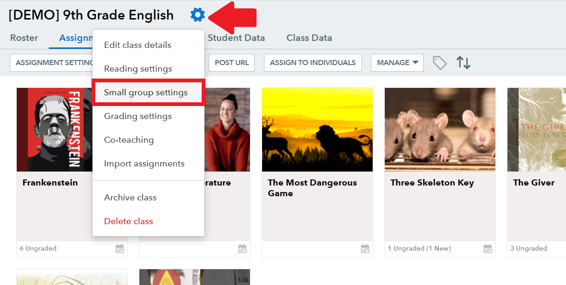The height and width of the screenshot is (285, 566).
Task: Select Small group settings
Action: click(x=149, y=93)
